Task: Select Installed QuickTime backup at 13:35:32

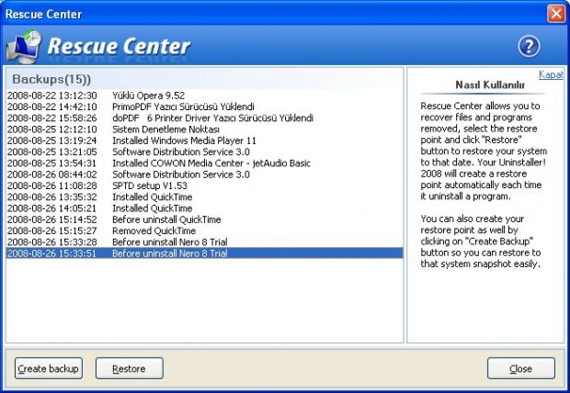Action: click(x=205, y=196)
